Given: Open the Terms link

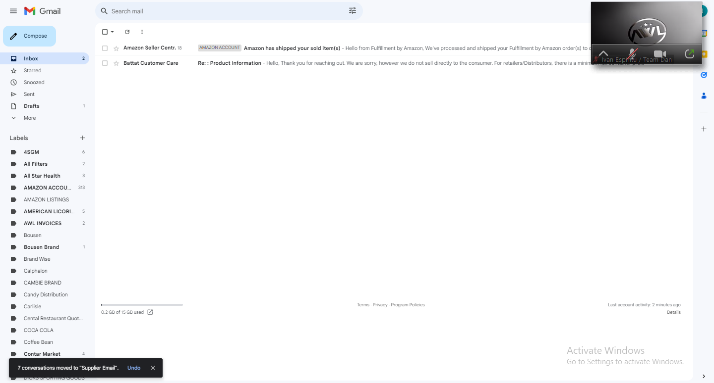Looking at the screenshot, I should 363,305.
